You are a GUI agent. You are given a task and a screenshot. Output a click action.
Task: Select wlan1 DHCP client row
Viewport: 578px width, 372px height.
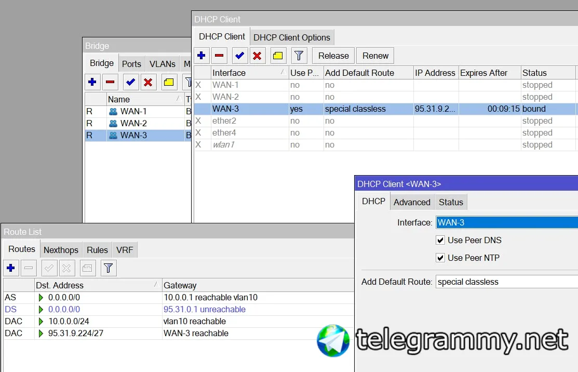(x=385, y=144)
